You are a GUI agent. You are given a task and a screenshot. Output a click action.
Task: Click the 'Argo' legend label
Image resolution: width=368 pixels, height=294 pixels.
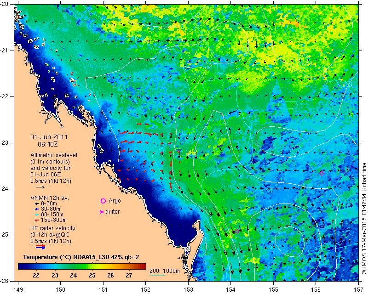pyautogui.click(x=115, y=201)
